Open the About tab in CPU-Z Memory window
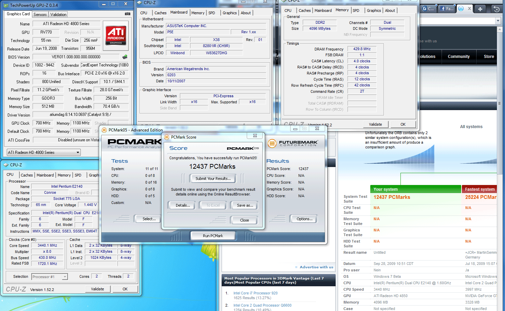Viewport: 505px width, 311px height. [390, 11]
